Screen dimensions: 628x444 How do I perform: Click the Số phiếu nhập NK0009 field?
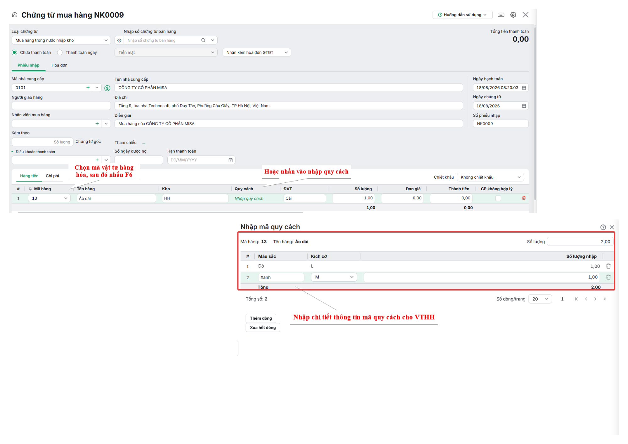click(x=501, y=124)
